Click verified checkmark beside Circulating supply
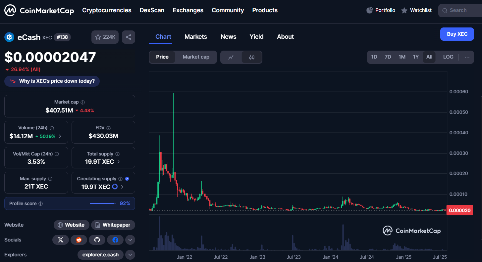 [x=127, y=179]
